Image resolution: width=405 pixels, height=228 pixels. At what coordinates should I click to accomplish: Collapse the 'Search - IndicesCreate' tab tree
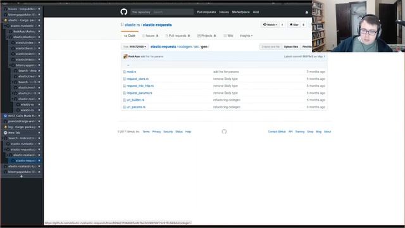point(3,138)
